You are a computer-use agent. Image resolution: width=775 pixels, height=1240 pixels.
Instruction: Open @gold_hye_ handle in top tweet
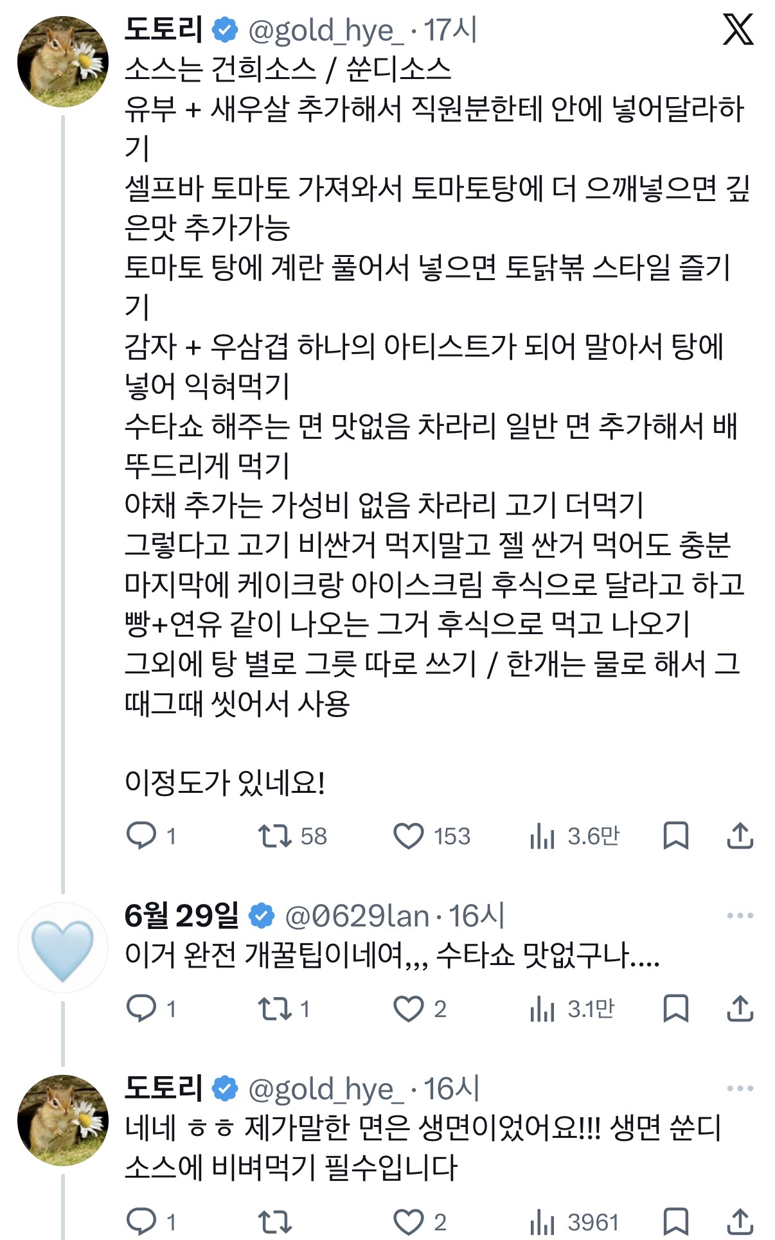click(326, 31)
